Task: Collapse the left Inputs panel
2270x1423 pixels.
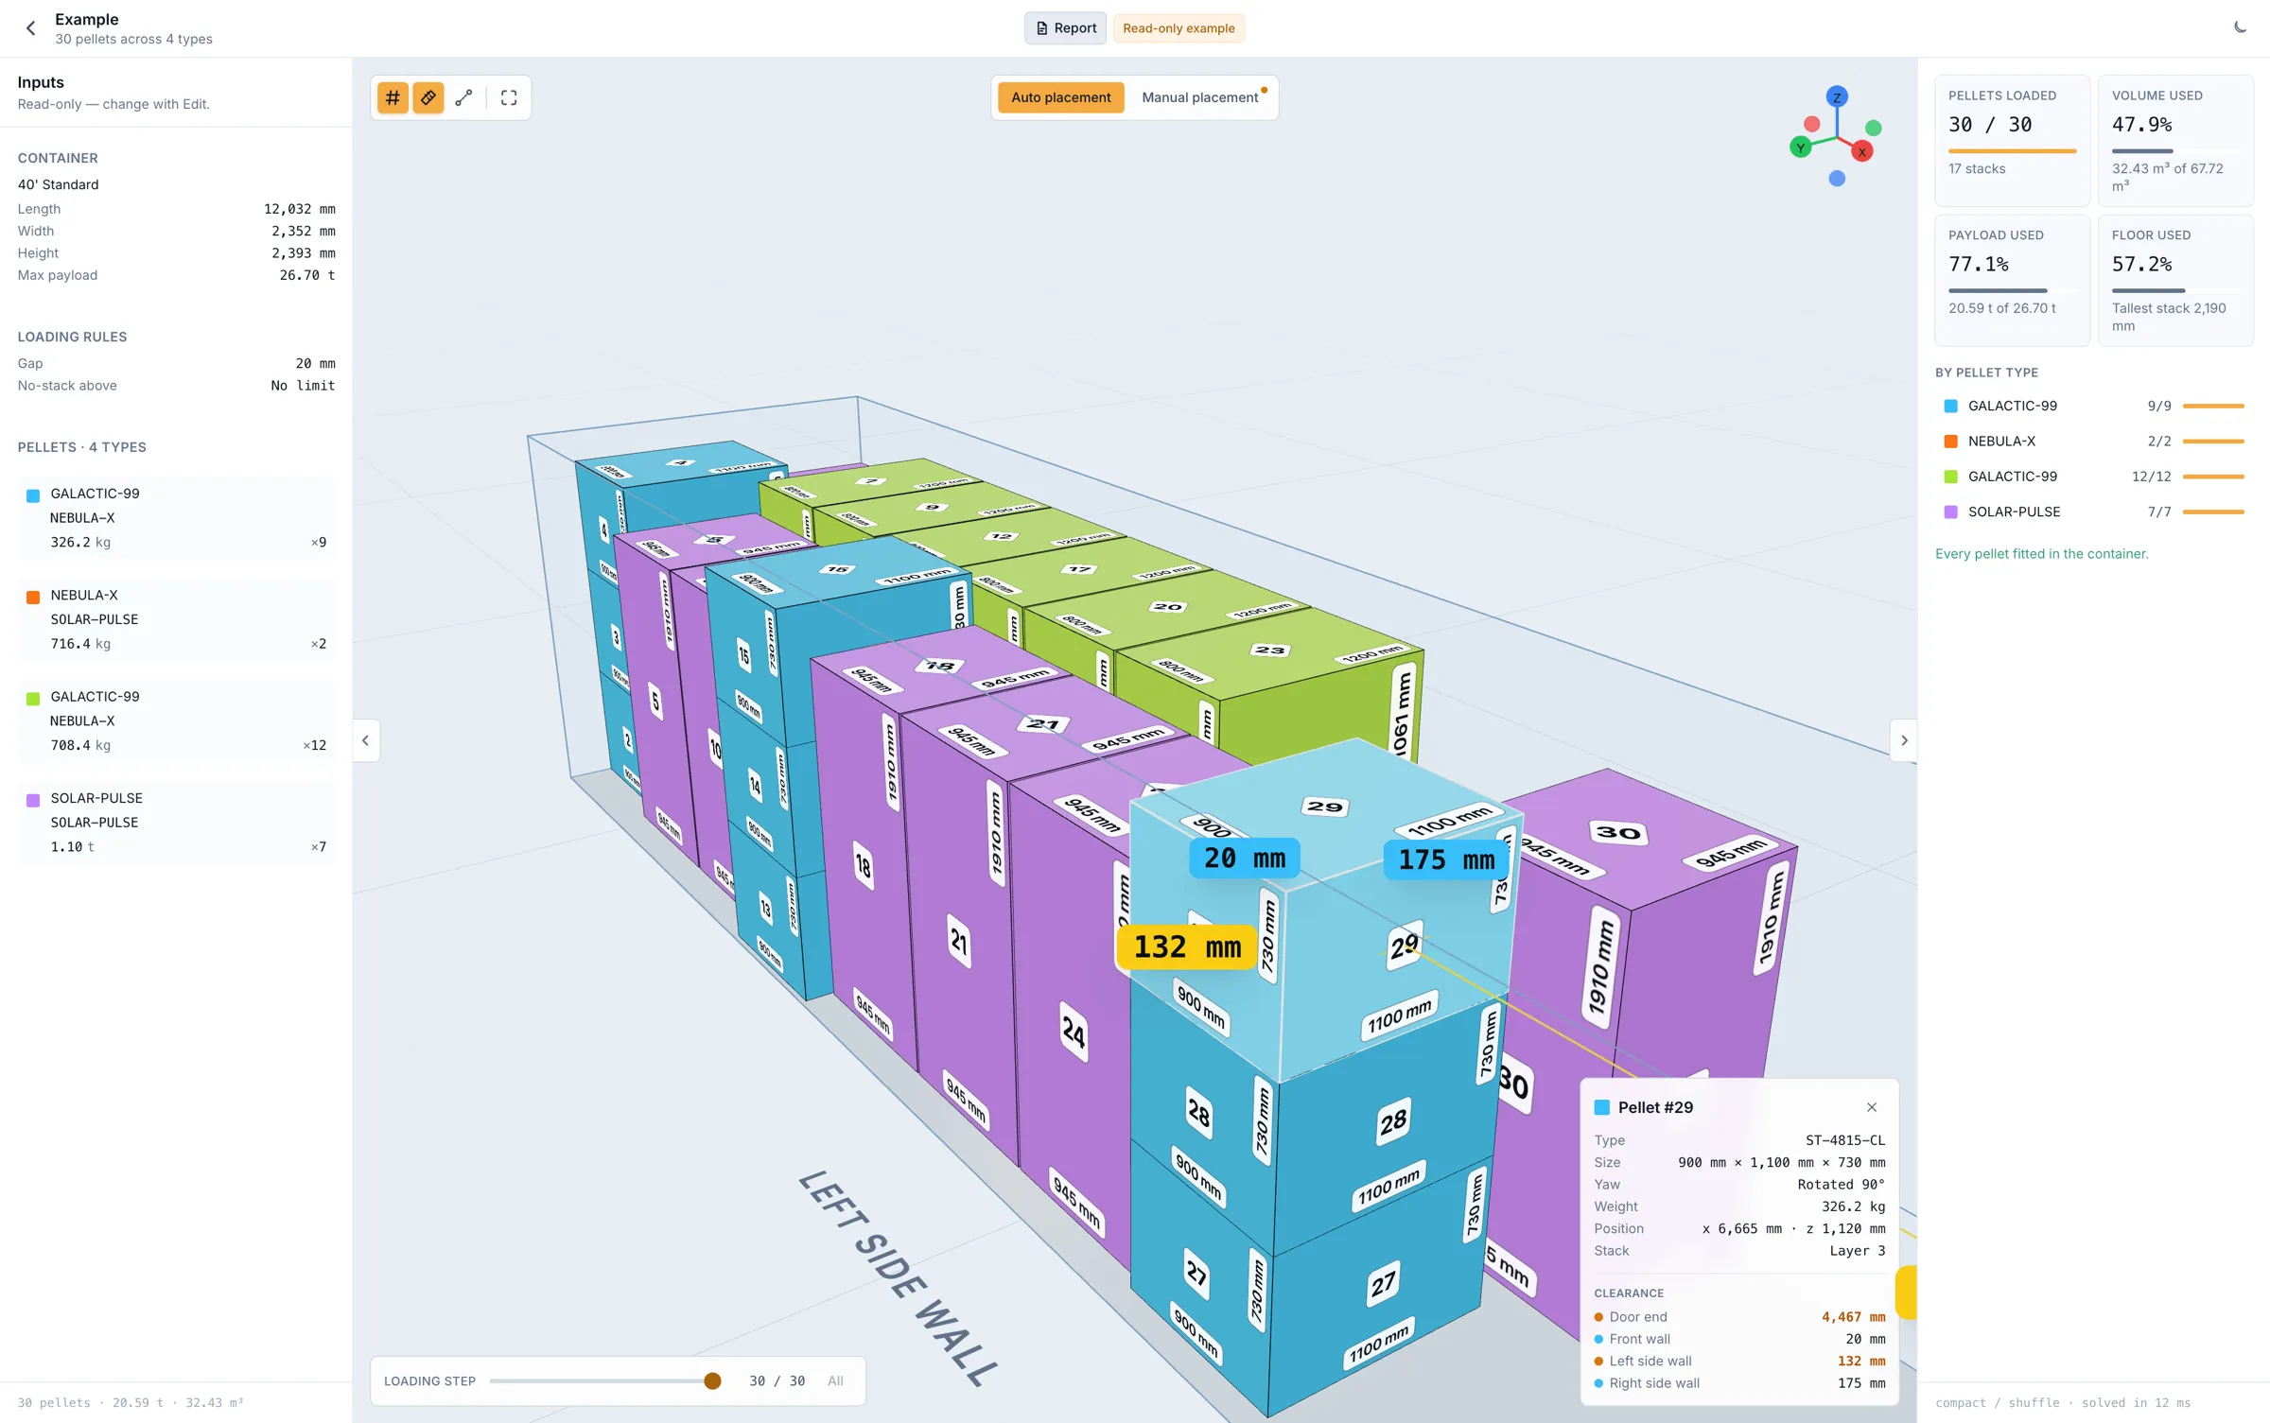Action: [x=366, y=740]
